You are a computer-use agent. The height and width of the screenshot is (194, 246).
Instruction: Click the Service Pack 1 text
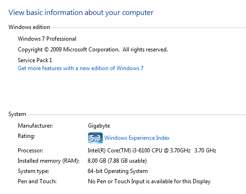pos(35,60)
